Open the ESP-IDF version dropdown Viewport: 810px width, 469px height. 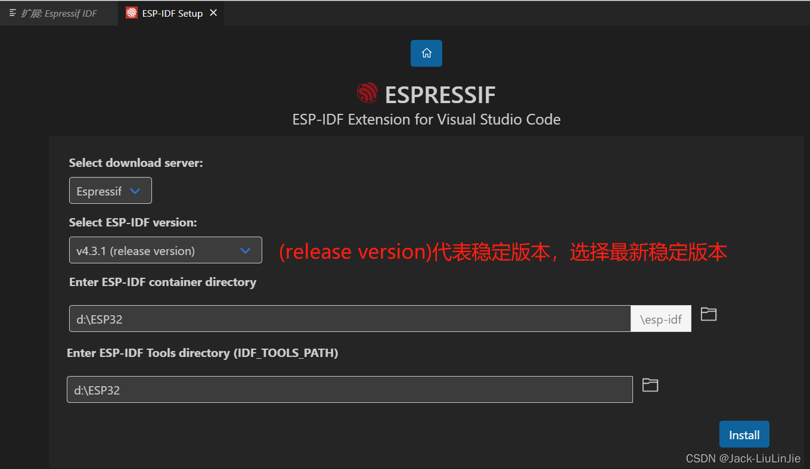click(165, 250)
